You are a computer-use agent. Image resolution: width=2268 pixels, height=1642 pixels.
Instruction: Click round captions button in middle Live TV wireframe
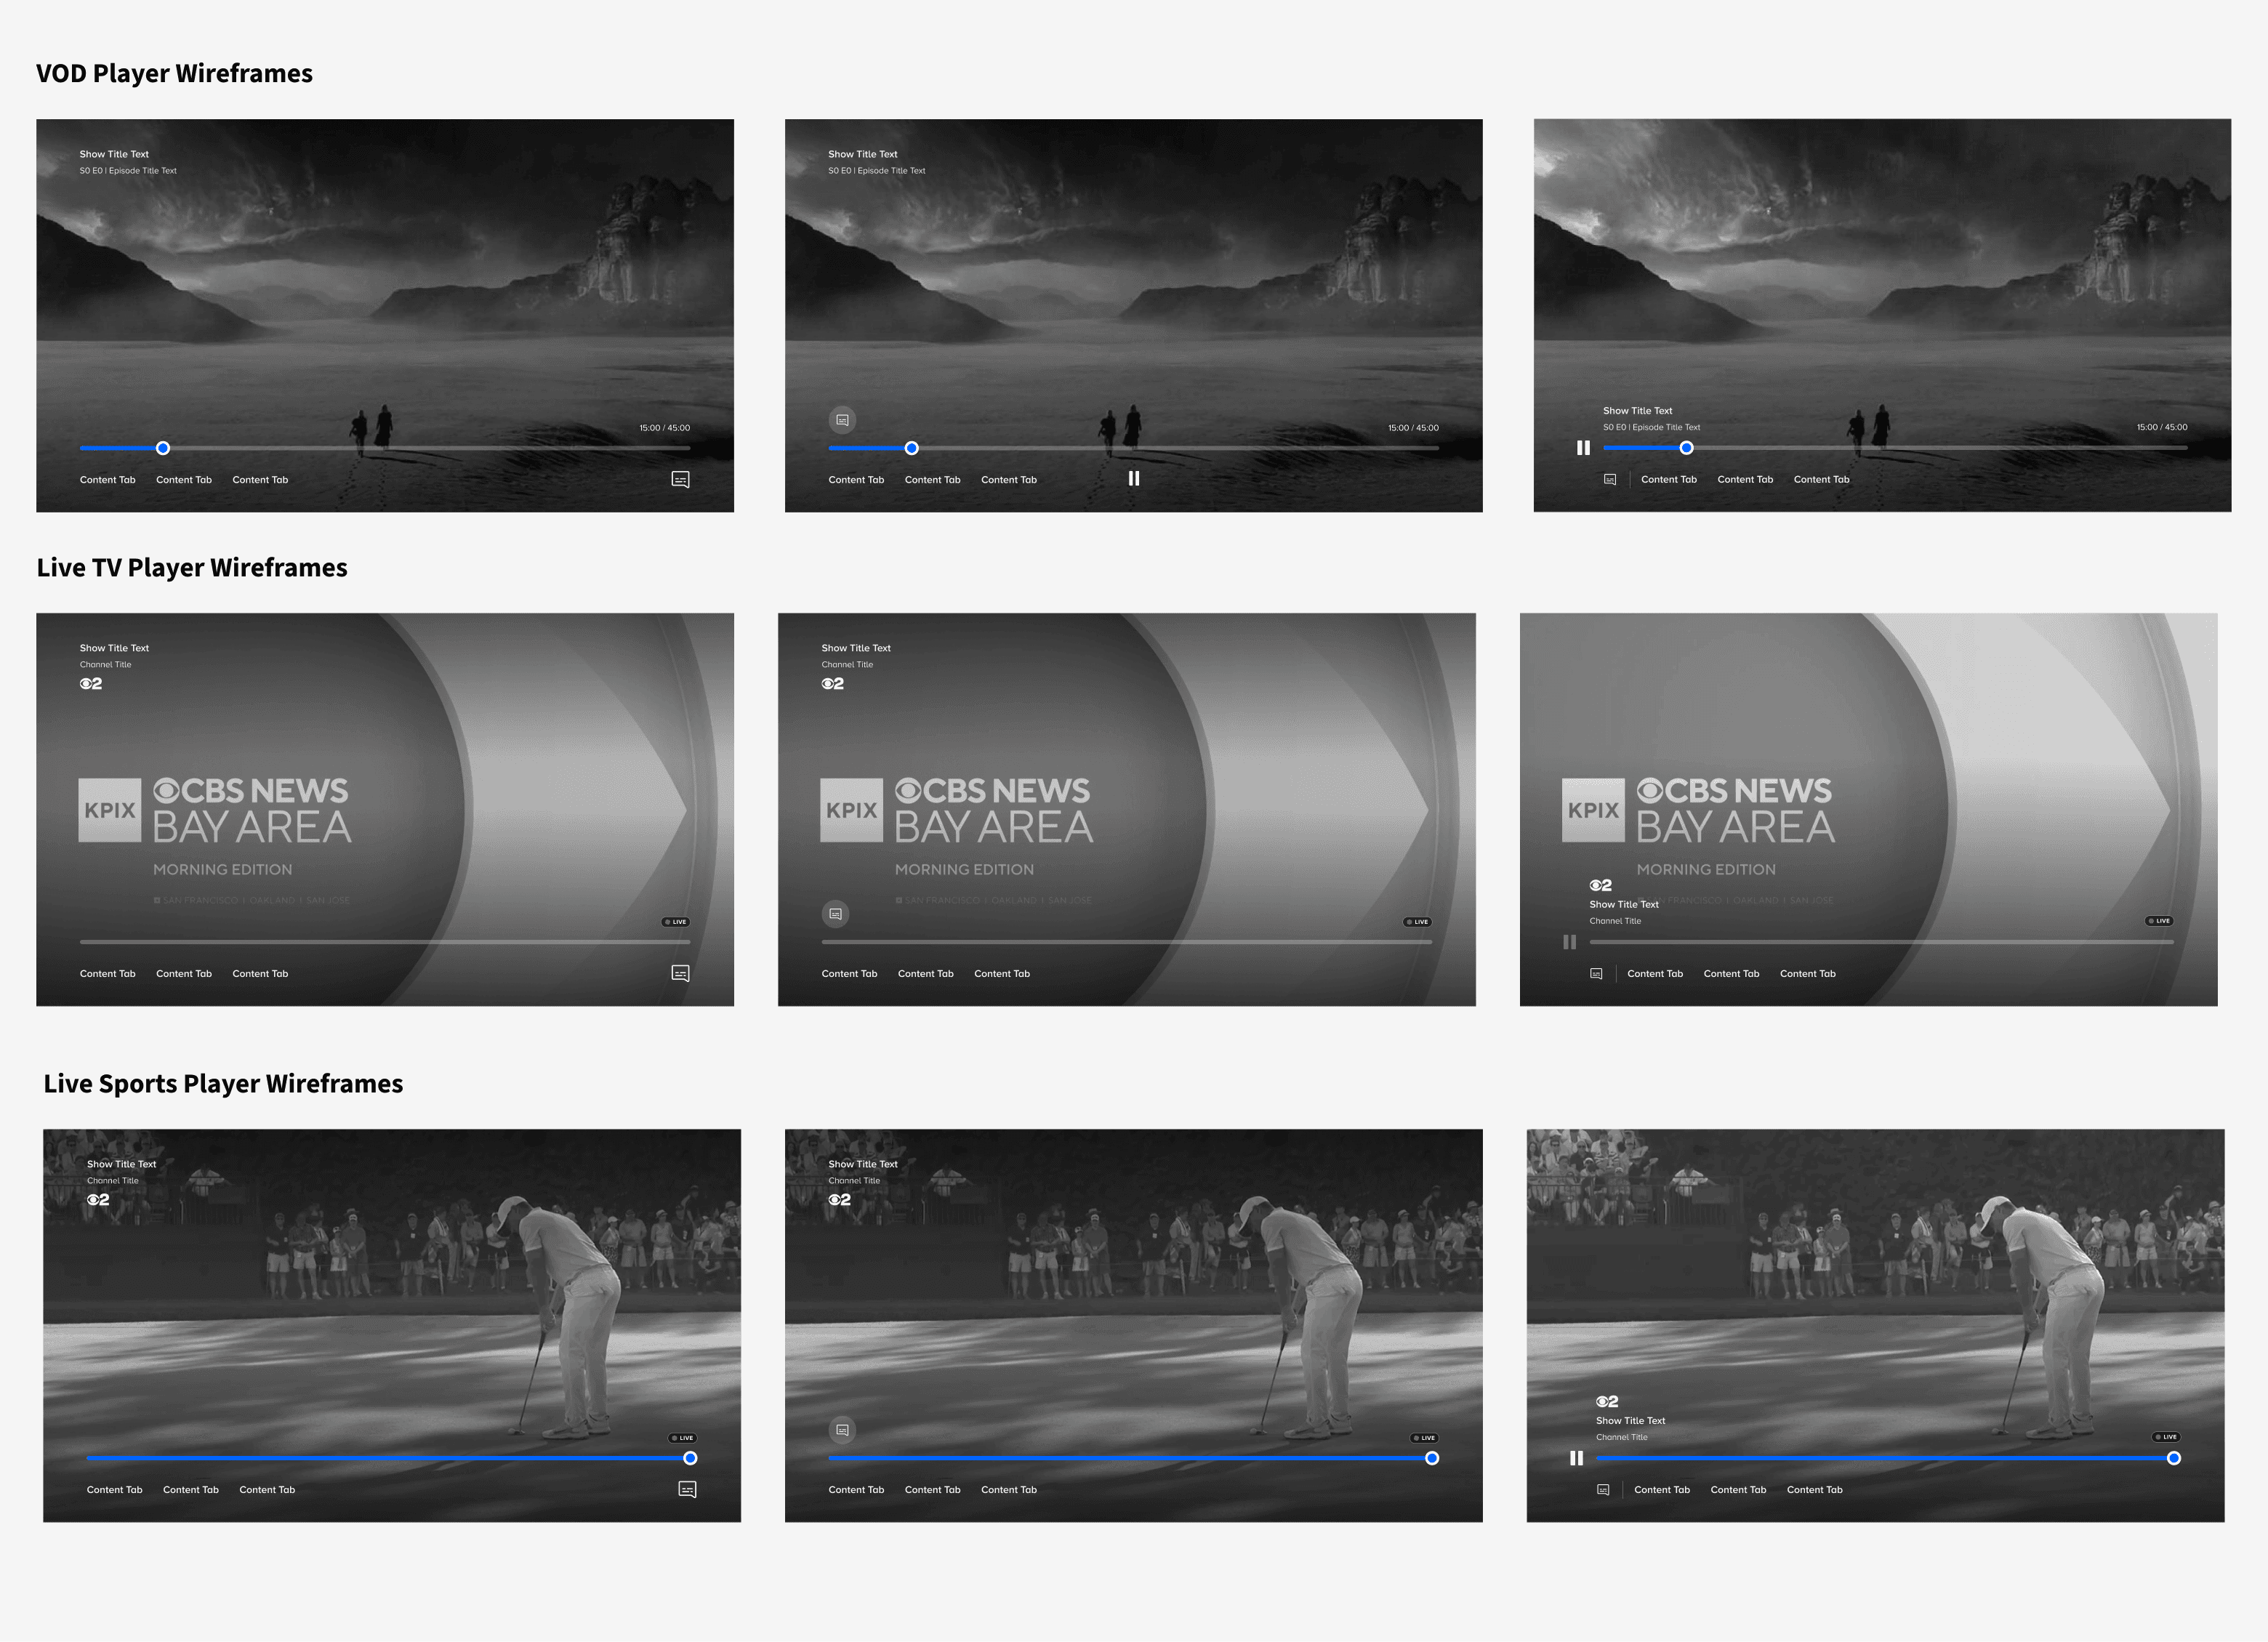tap(835, 914)
